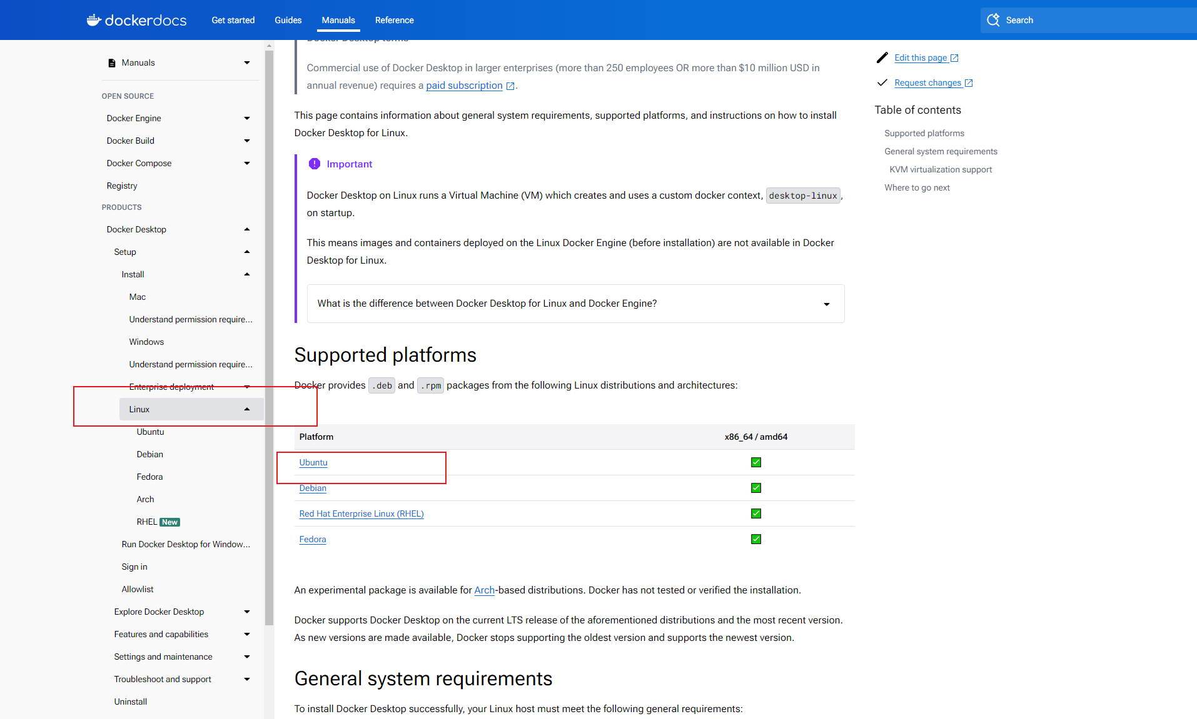Click the green check in Ubuntu row
Image resolution: width=1197 pixels, height=719 pixels.
coord(756,462)
